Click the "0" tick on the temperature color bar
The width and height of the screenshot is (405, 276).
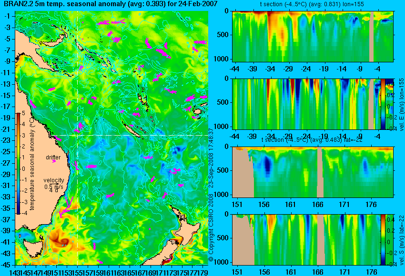tap(23, 169)
